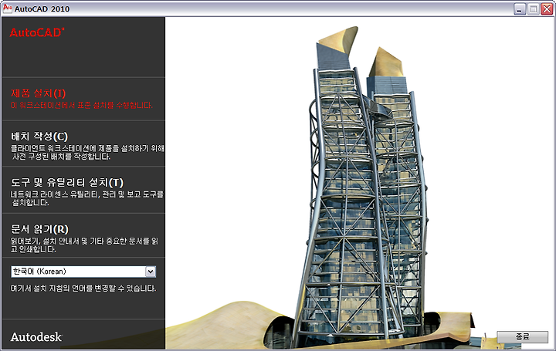Click the 종료 exit button
The image size is (556, 351).
point(522,337)
